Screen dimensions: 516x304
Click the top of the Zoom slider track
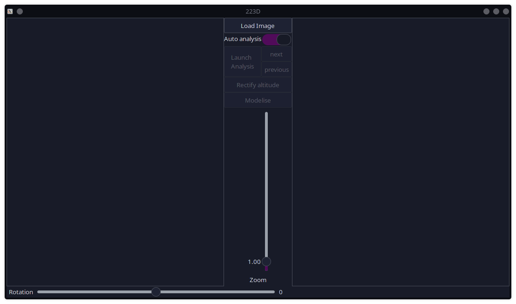pos(266,114)
